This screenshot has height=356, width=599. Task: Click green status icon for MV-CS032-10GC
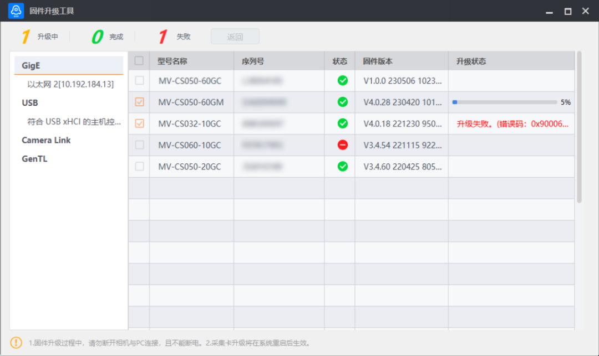(343, 123)
